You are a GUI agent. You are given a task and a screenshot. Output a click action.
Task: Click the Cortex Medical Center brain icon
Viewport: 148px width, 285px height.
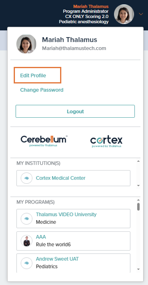[27, 178]
